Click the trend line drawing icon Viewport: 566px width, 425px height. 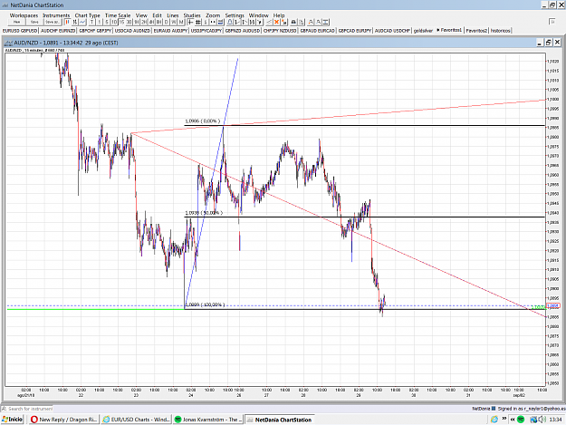click(x=269, y=22)
